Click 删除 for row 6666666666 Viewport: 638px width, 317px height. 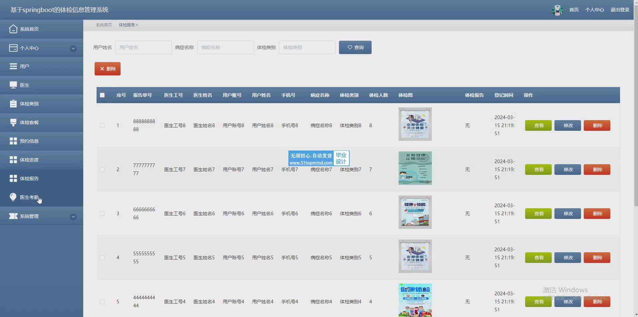[x=597, y=213]
